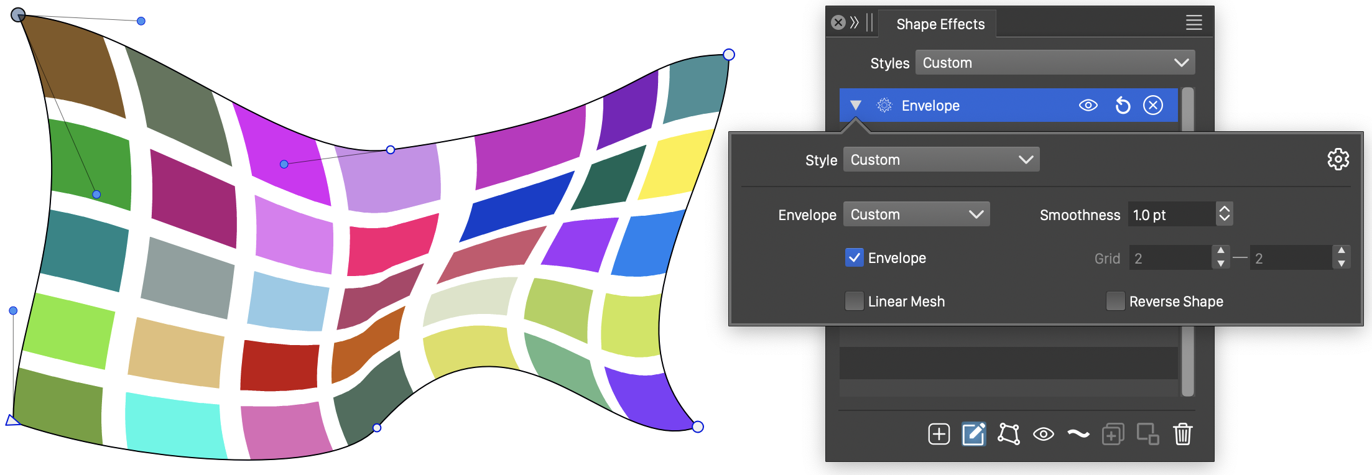Viewport: 1372px width, 475px height.
Task: Toggle visibility eye on the Envelope row
Action: pos(1088,106)
